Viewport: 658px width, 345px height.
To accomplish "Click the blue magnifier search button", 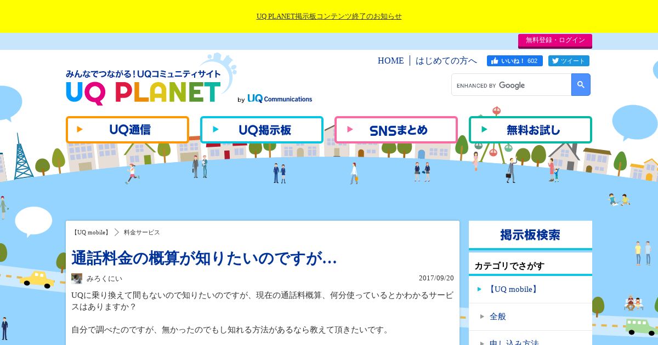I will click(x=581, y=85).
